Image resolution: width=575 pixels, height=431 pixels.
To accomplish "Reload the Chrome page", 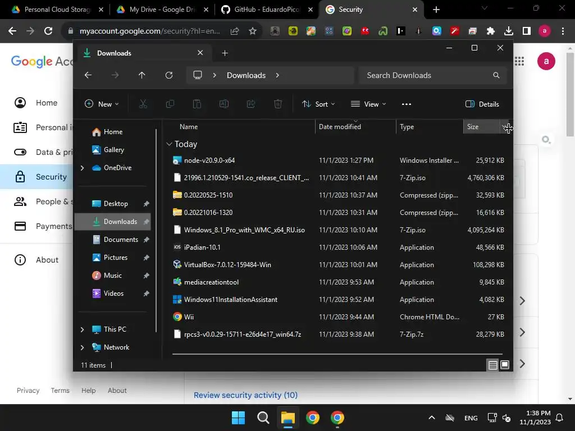I will (48, 31).
